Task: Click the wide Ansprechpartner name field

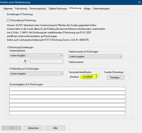Action: point(47,61)
